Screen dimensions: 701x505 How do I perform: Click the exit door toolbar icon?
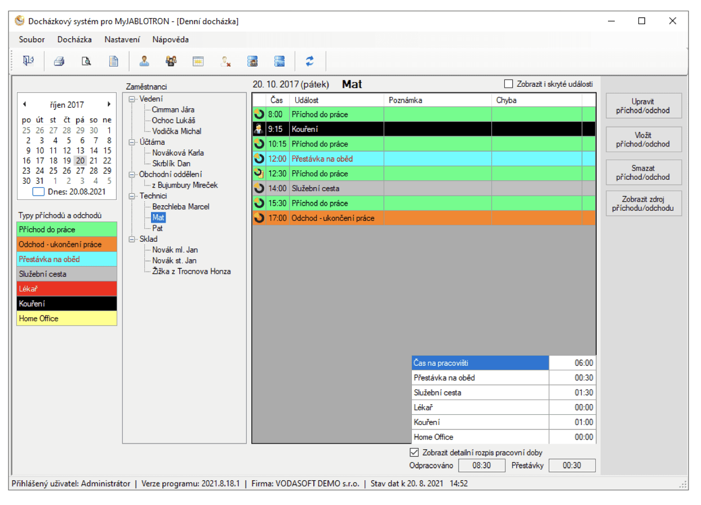[x=28, y=61]
